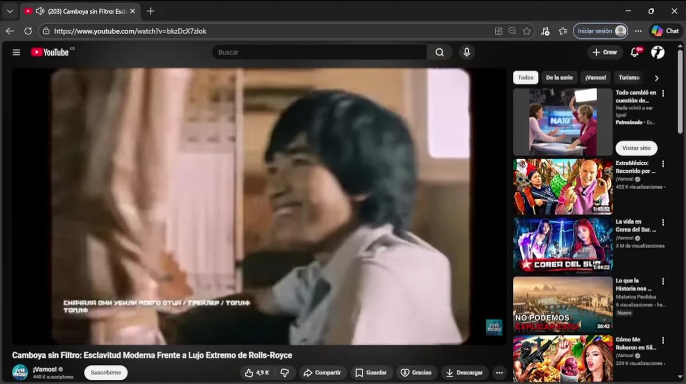Open the YouTube hamburger guide menu

coord(16,52)
